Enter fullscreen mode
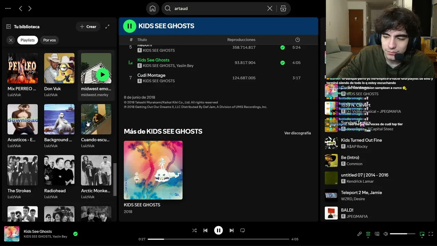437x246 pixels. point(431,234)
